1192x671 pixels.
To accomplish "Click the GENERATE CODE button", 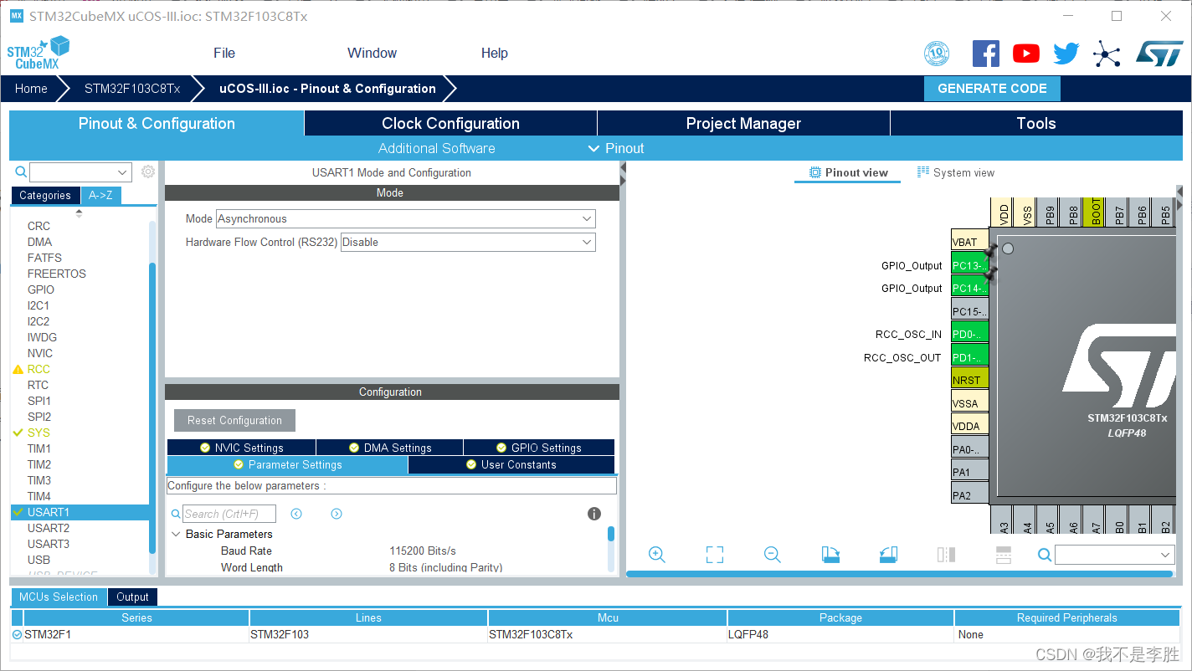I will coord(992,89).
